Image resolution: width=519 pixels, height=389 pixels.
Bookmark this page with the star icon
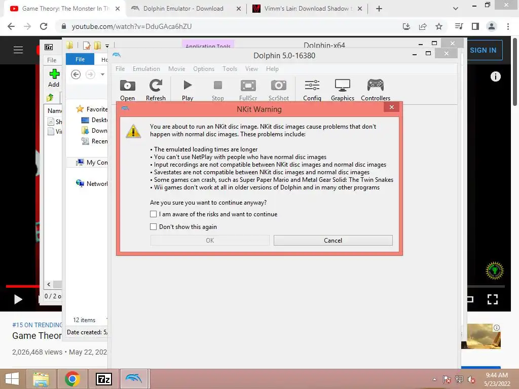point(439,26)
